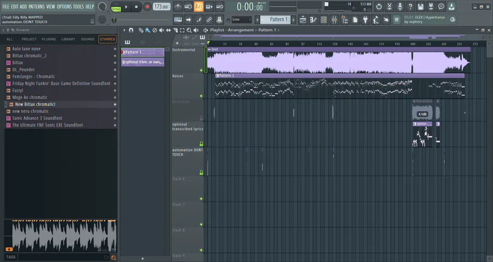Select the Mute tool
This screenshot has height=262, width=493.
click(161, 30)
